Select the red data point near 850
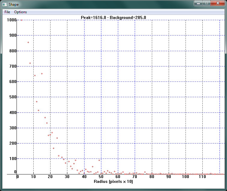This screenshot has height=191, width=227. (28, 42)
